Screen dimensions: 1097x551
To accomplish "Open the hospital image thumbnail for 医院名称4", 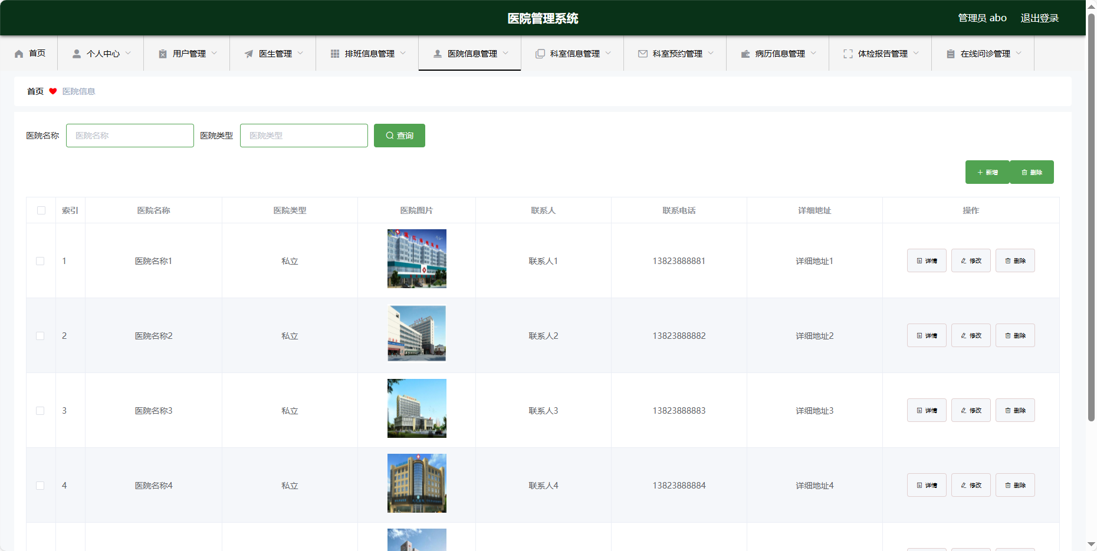I will [417, 483].
